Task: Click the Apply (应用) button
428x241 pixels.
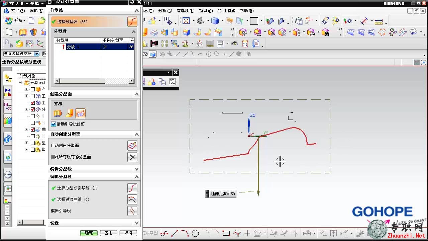Action: click(108, 233)
